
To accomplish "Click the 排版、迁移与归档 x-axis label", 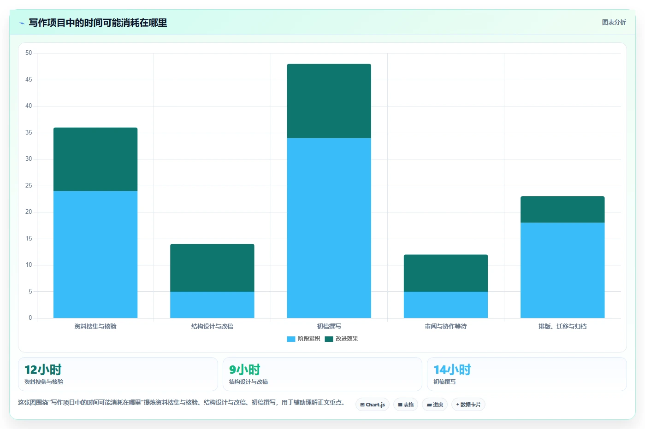I will tap(562, 326).
